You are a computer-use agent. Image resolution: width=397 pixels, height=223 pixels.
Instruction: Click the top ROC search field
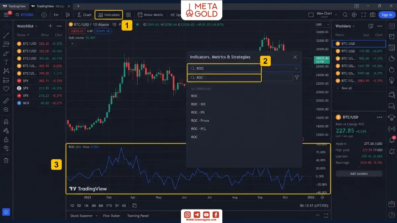tap(244, 68)
